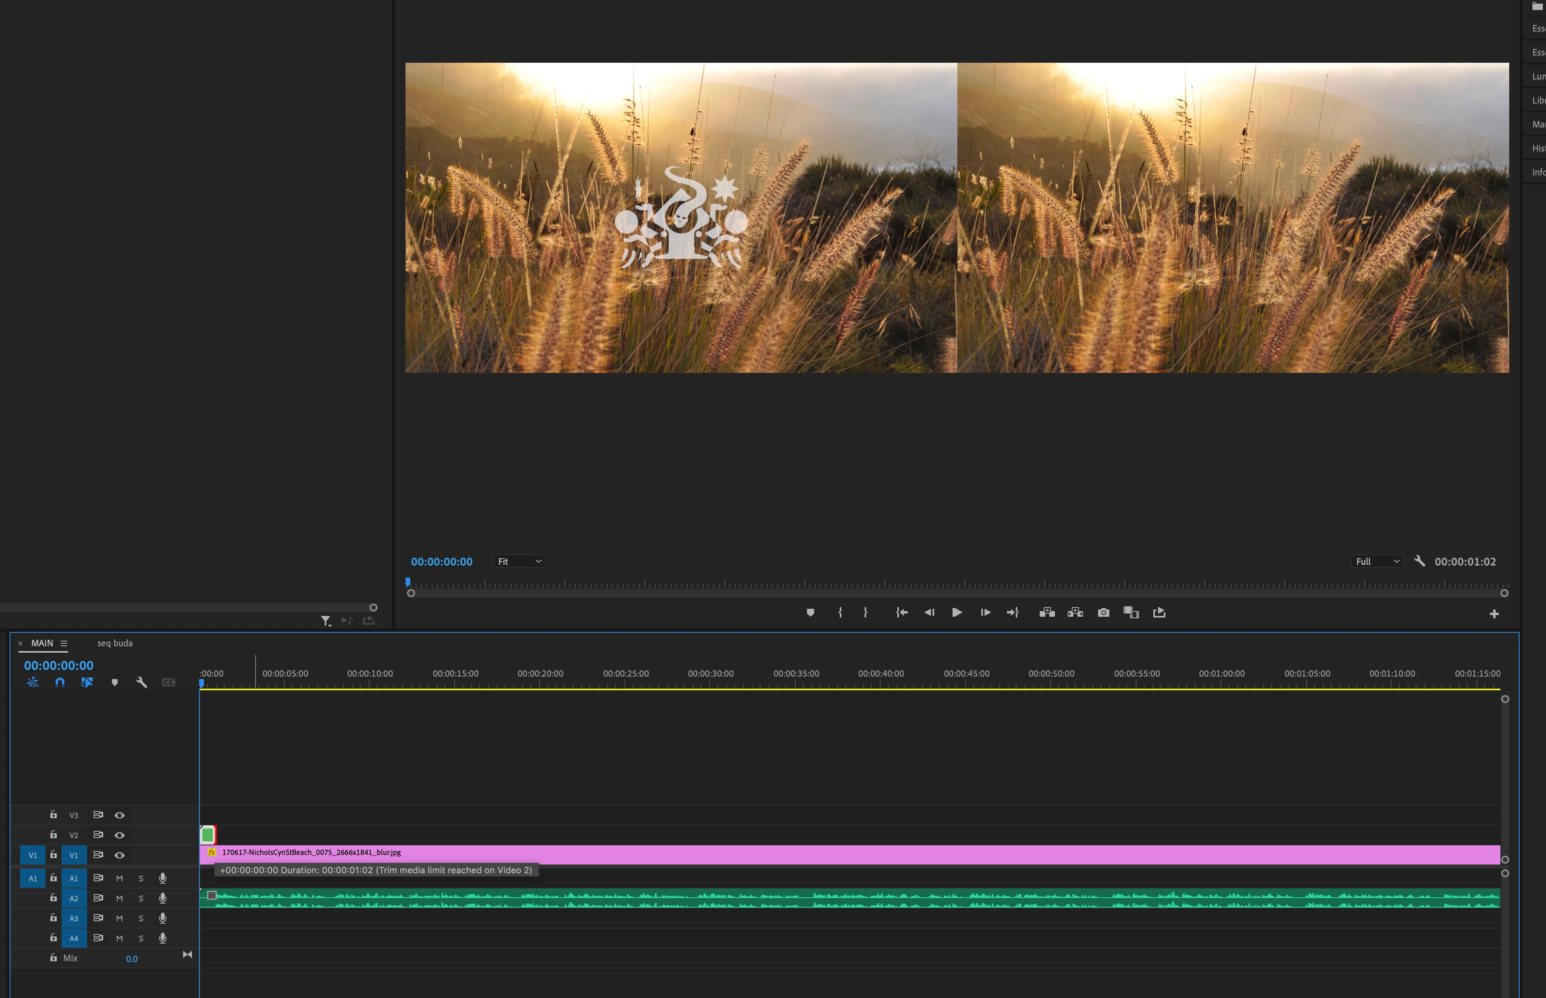Toggle lock on V3 track
This screenshot has width=1546, height=998.
[x=54, y=815]
